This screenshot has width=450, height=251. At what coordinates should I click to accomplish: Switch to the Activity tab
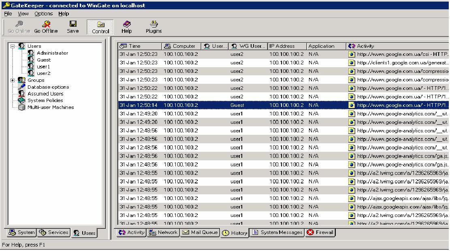click(x=131, y=232)
